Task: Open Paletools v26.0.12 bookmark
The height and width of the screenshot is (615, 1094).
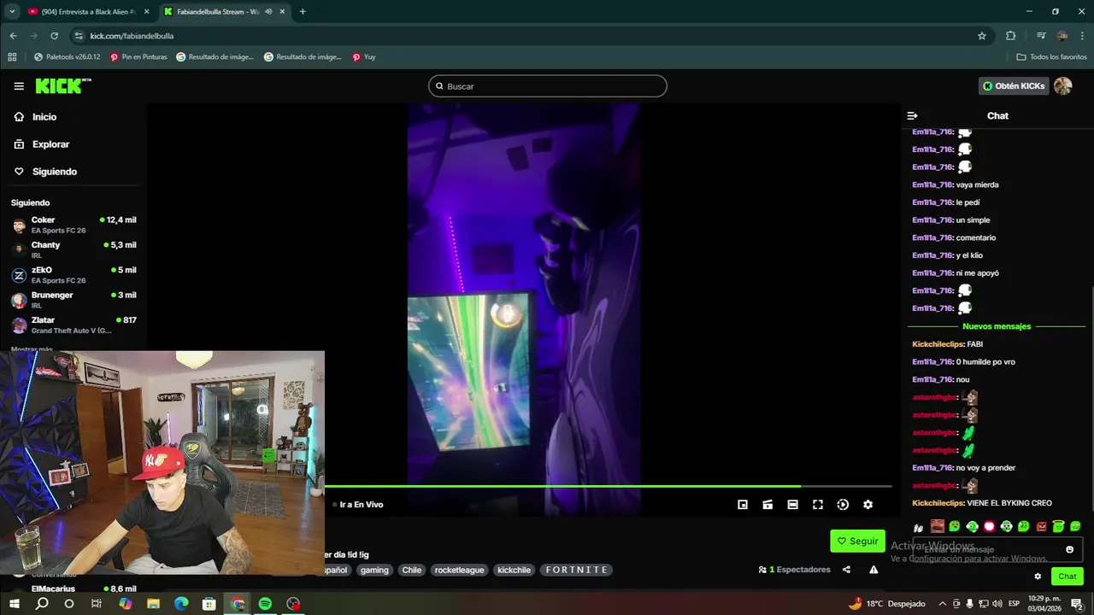Action: tap(67, 57)
